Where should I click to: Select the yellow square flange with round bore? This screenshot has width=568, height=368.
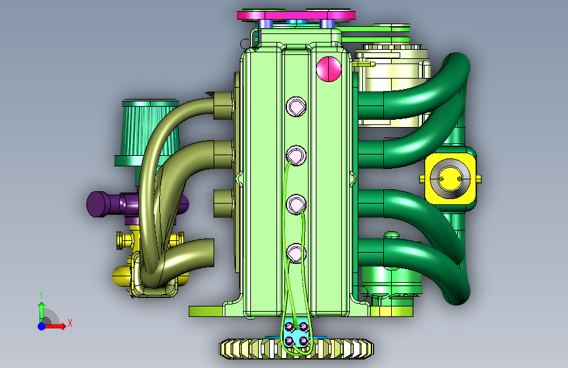(x=450, y=179)
